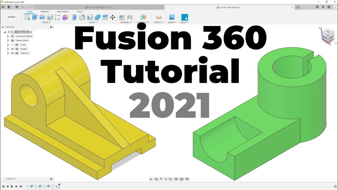Select the Offset Face tool
Screen dimensions: 338x190
click(x=105, y=17)
